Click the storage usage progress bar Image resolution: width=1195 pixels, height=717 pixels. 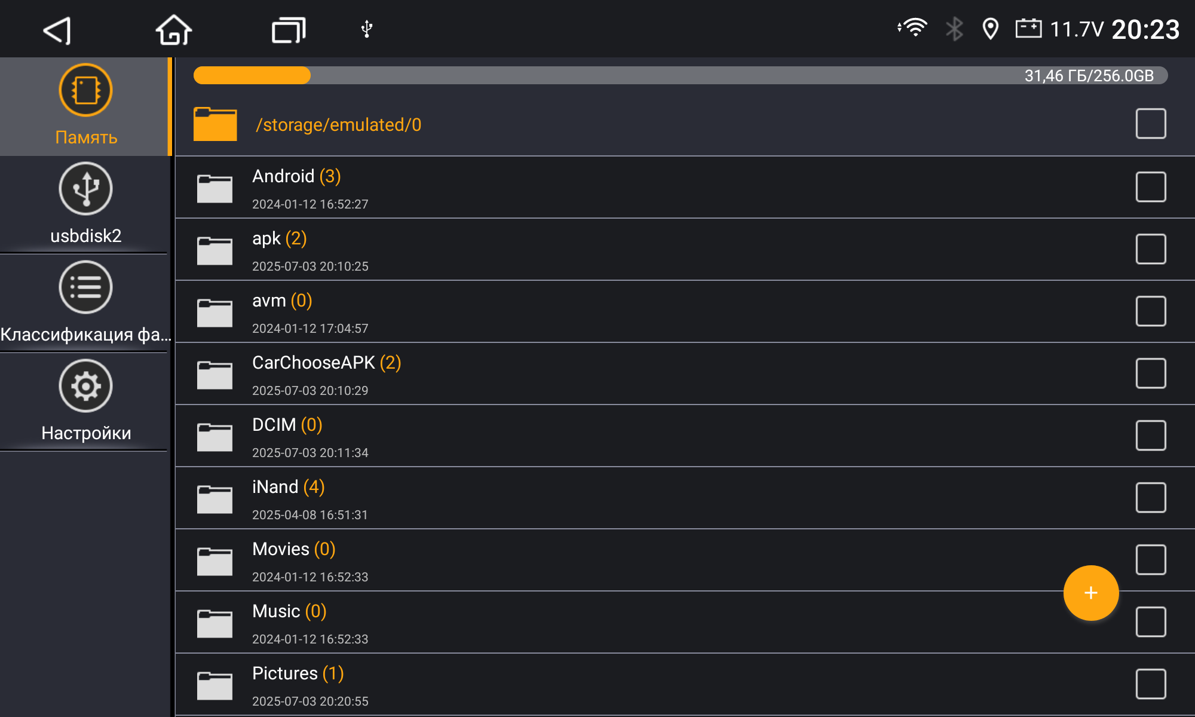pos(681,75)
